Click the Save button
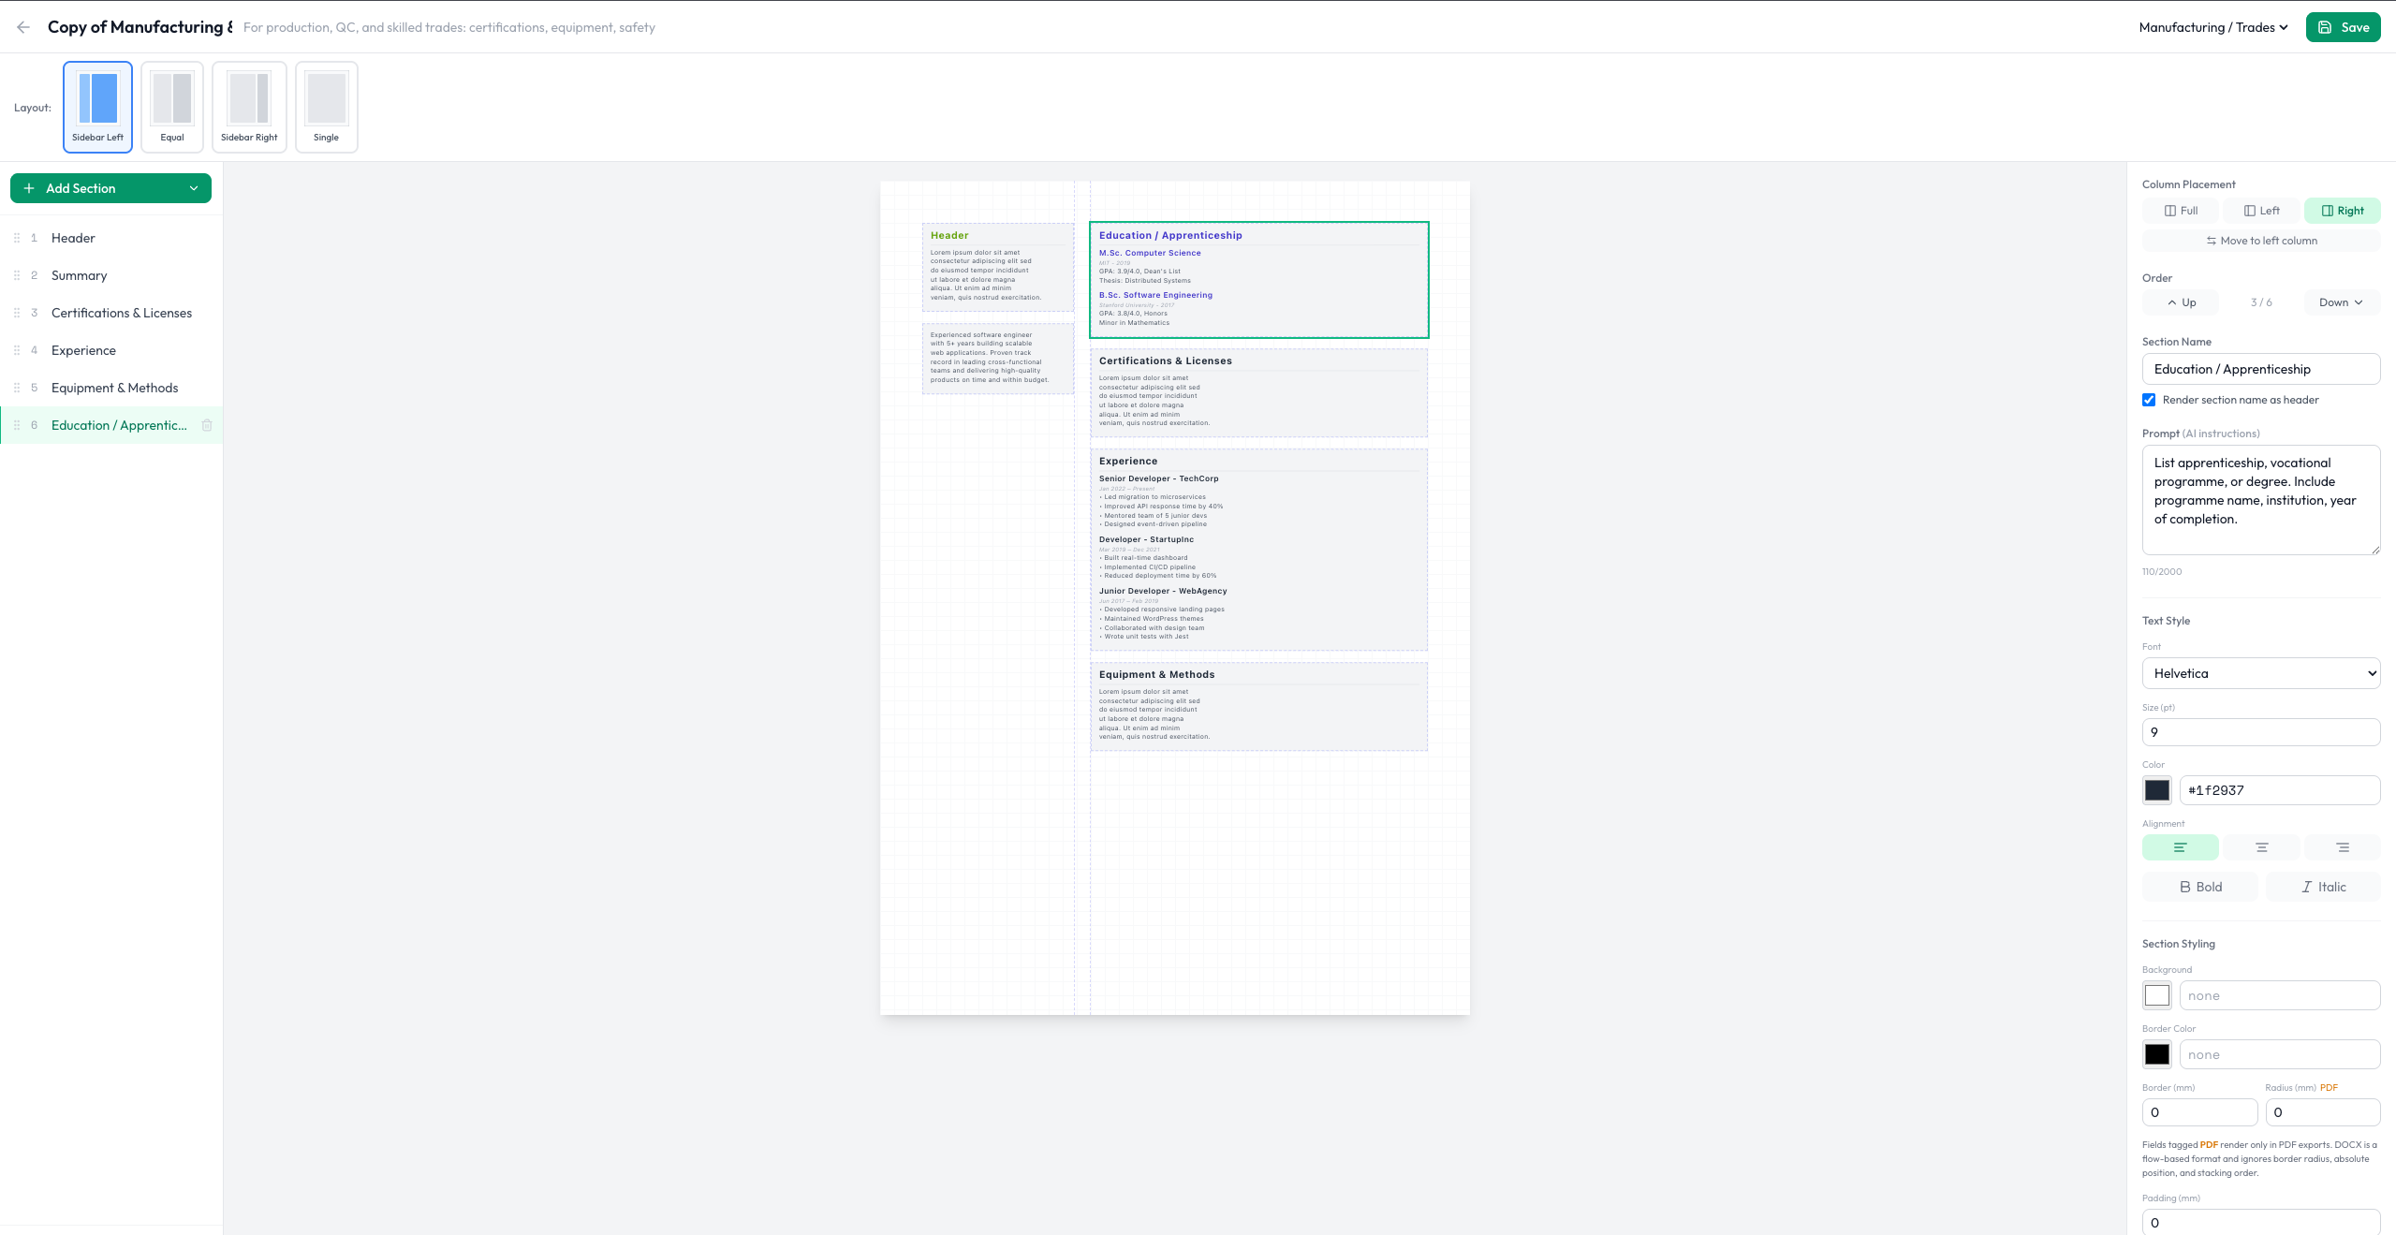The width and height of the screenshot is (2396, 1235). click(2343, 27)
